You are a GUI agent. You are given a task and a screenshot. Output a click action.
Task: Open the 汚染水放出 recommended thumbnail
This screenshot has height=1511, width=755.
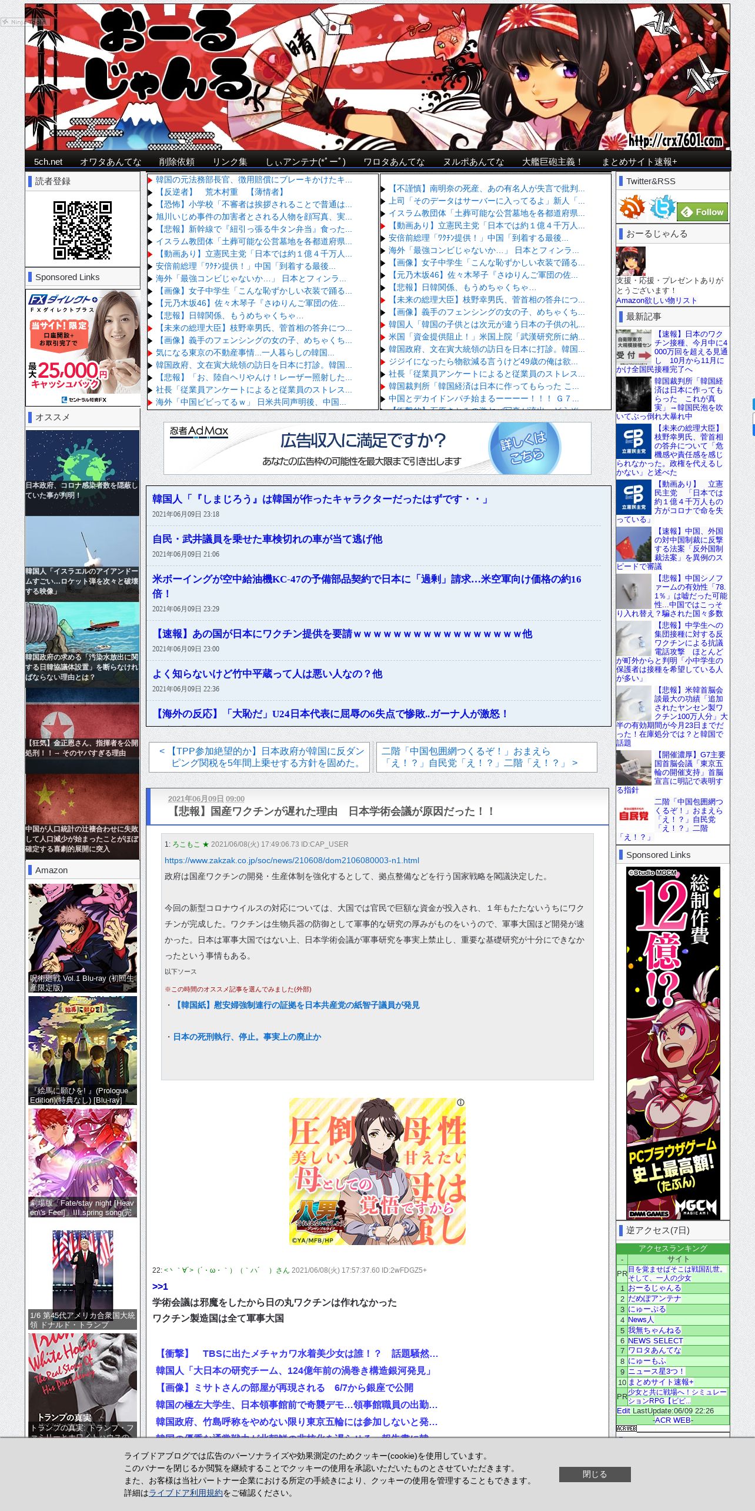point(82,644)
